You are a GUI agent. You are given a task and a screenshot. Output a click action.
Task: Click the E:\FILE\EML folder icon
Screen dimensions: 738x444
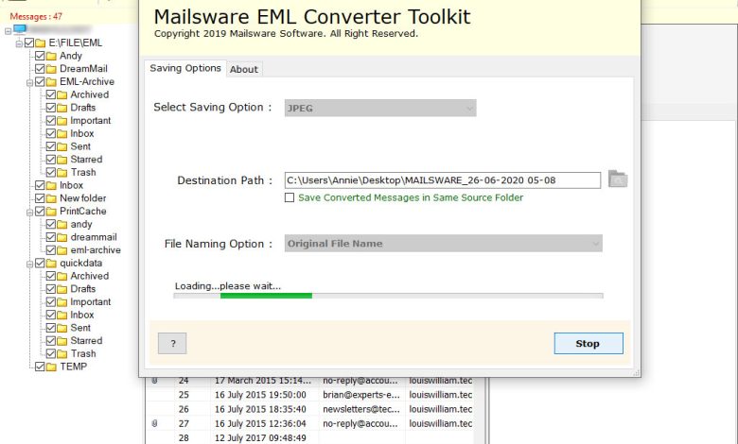click(41, 43)
